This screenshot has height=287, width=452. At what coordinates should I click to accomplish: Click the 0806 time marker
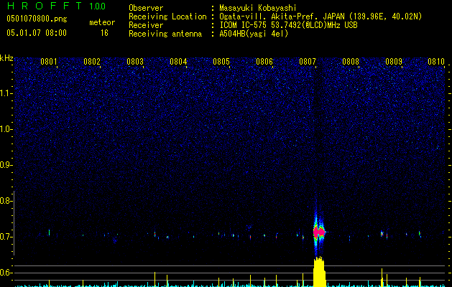tap(264, 62)
